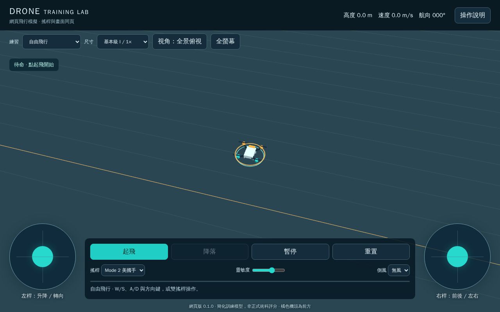
Task: Click the 速度 0.0 m/s readout
Action: [x=395, y=15]
